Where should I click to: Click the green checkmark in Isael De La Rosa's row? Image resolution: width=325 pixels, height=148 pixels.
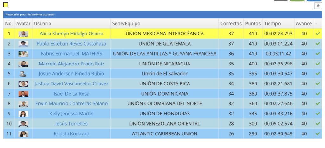[x=318, y=94]
